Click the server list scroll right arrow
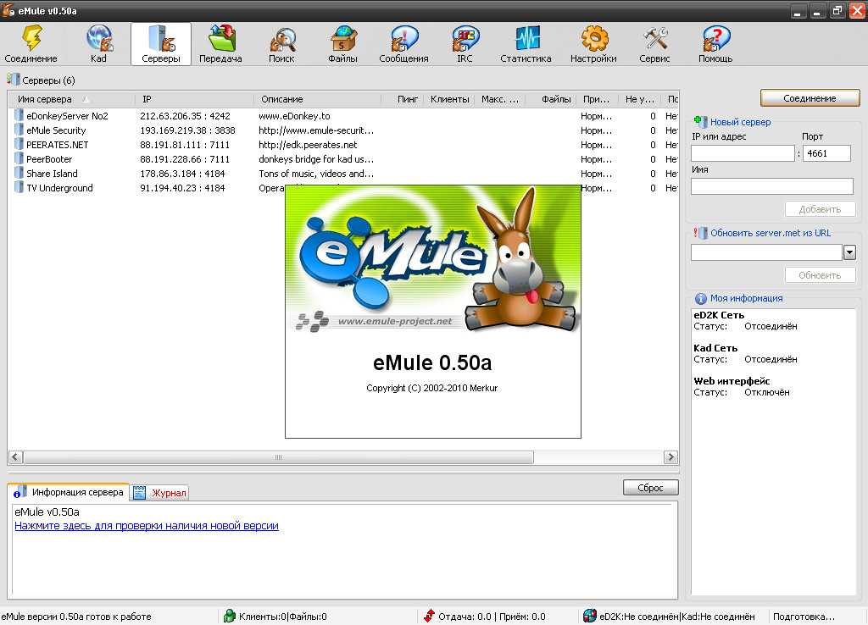 tap(670, 456)
